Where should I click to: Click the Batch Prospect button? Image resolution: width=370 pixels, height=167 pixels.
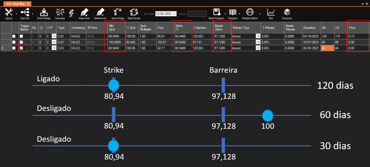tap(217, 13)
